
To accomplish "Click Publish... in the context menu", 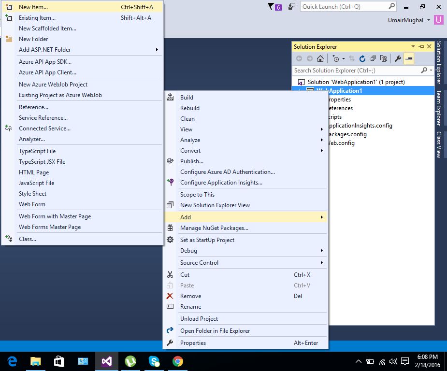I will pos(245,161).
